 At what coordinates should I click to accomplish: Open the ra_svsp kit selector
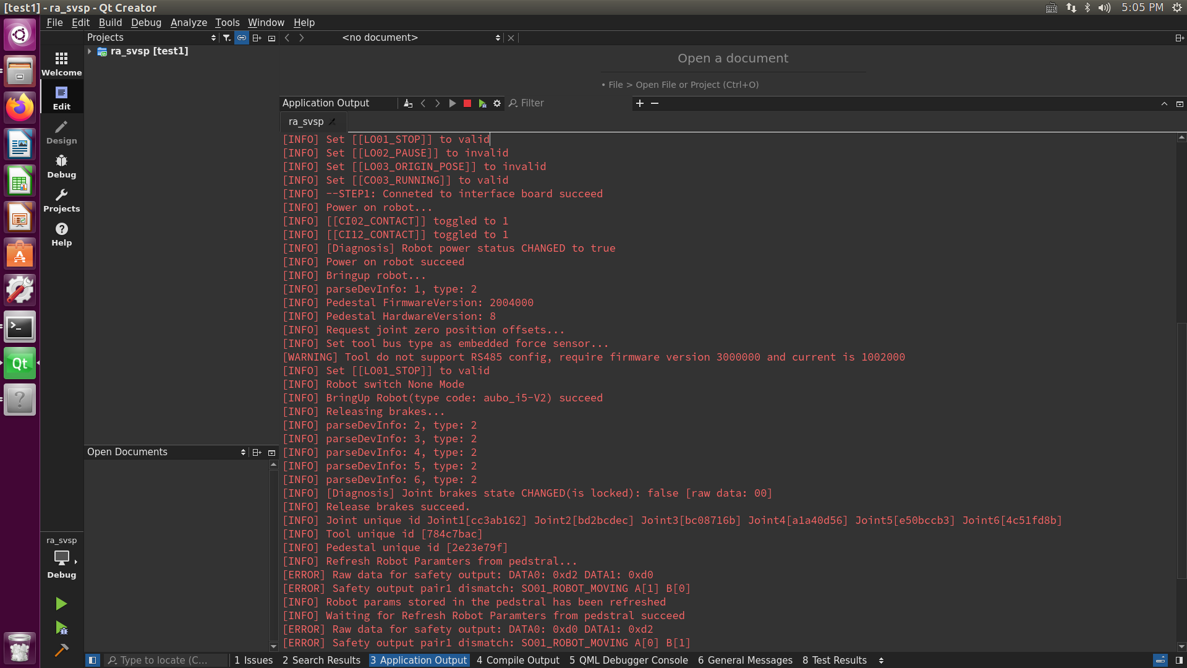(61, 559)
